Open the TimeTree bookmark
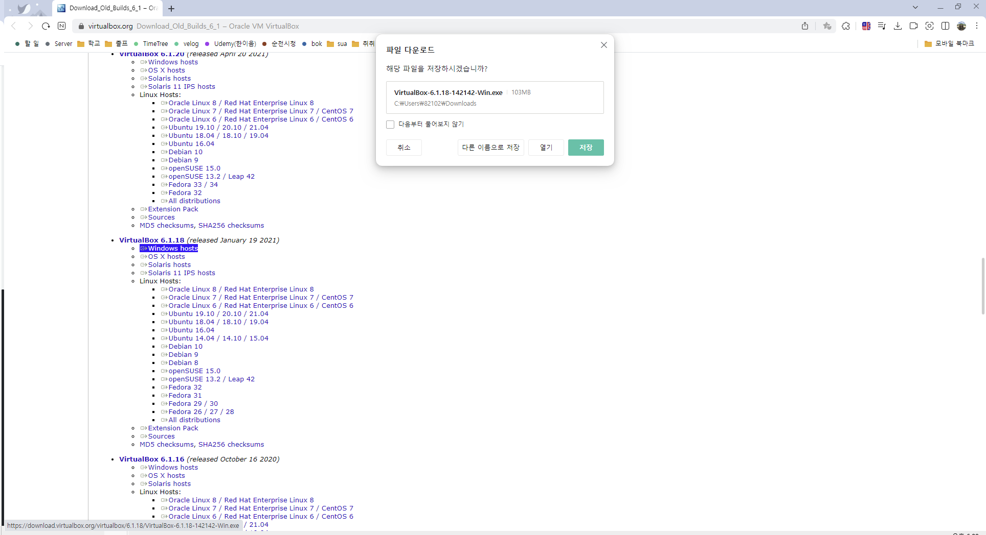Screen dimensions: 986x535 (x=150, y=44)
